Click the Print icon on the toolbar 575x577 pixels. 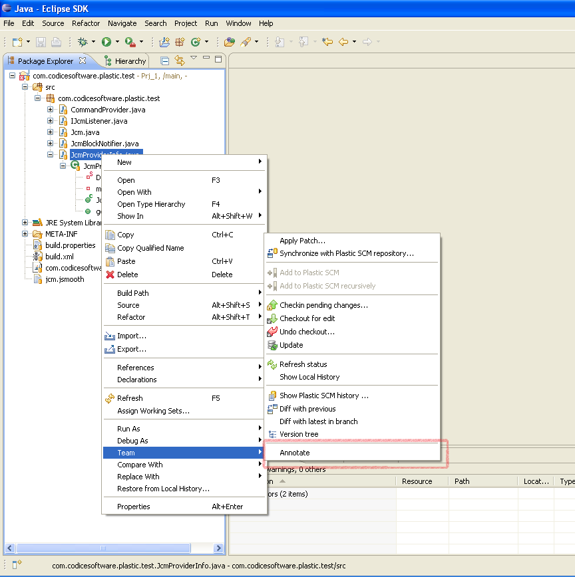click(x=55, y=41)
